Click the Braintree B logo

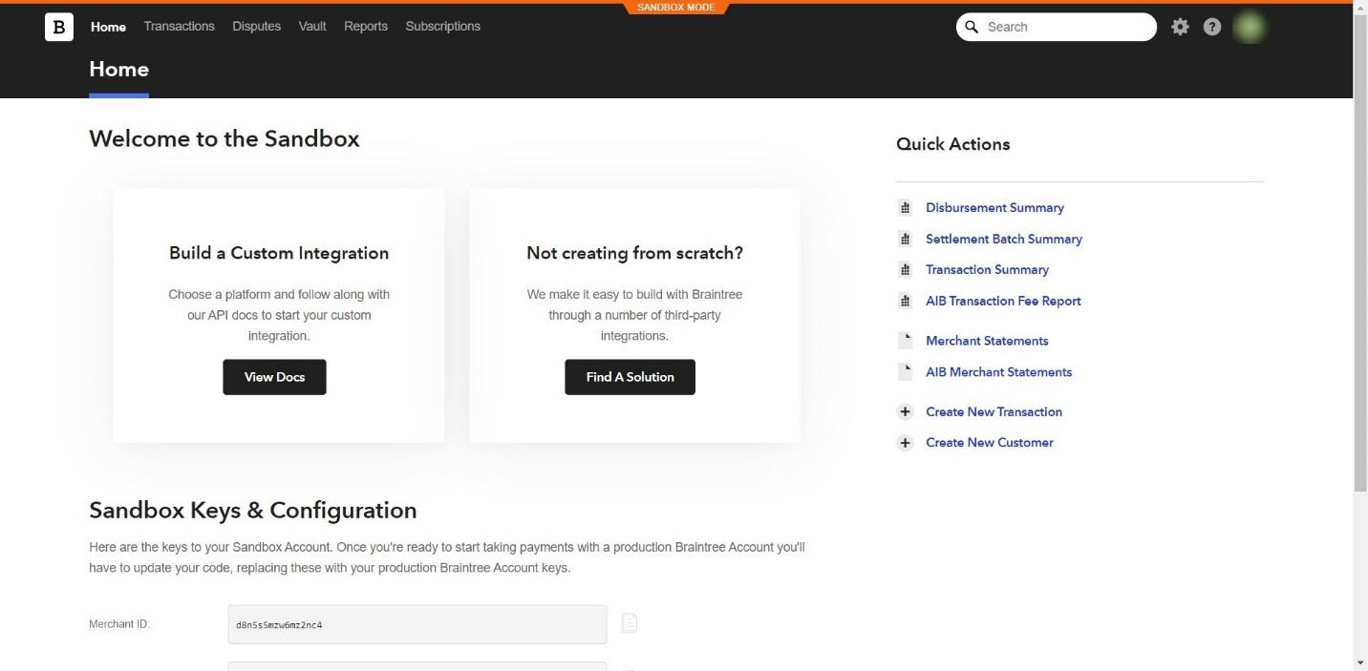58,27
